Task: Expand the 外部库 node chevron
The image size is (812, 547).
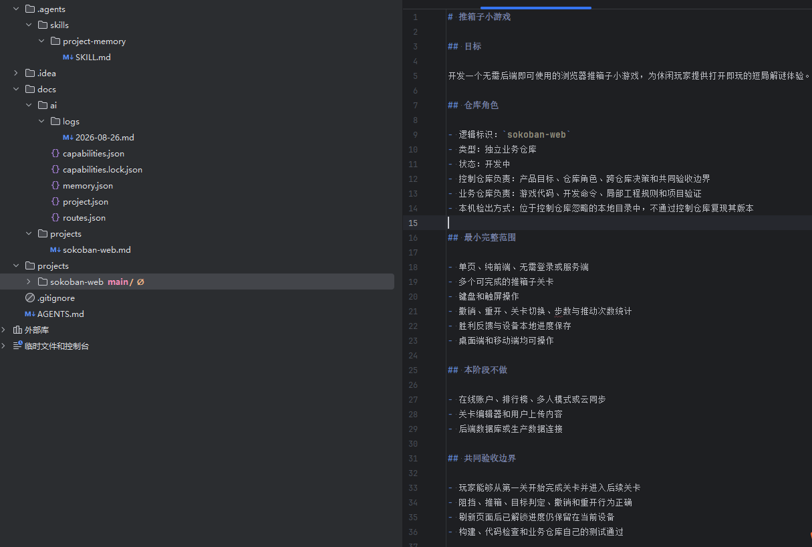Action: click(3, 330)
